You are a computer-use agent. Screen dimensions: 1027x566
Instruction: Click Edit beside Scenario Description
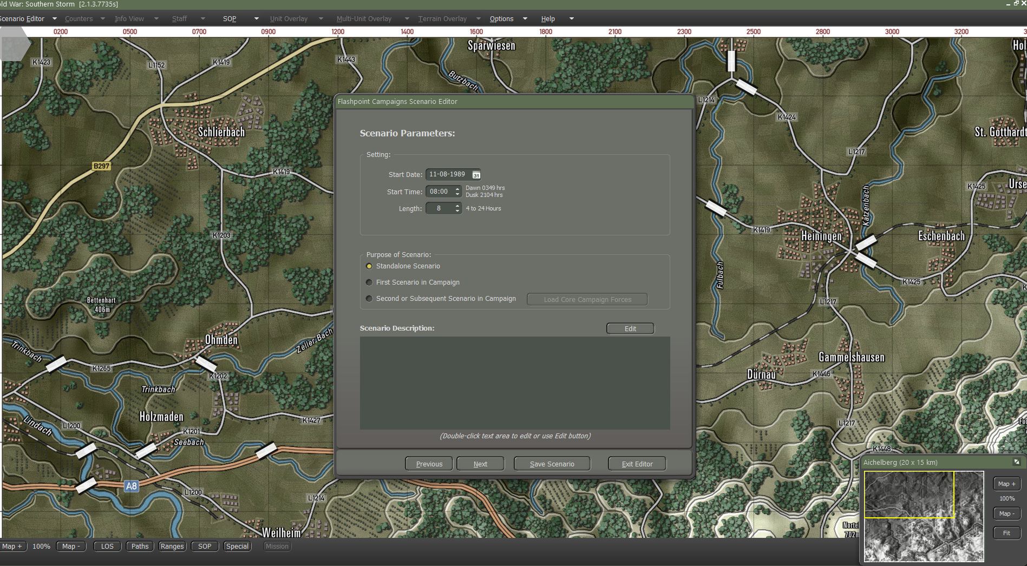[x=630, y=328]
